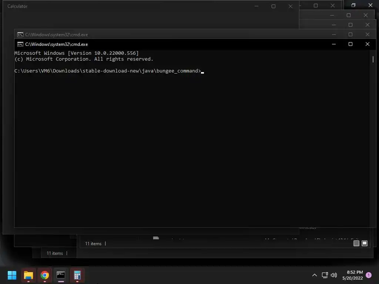Screen dimensions: 379x284
Task: Switch File Explorer to large thumbnails view
Action: point(365,243)
